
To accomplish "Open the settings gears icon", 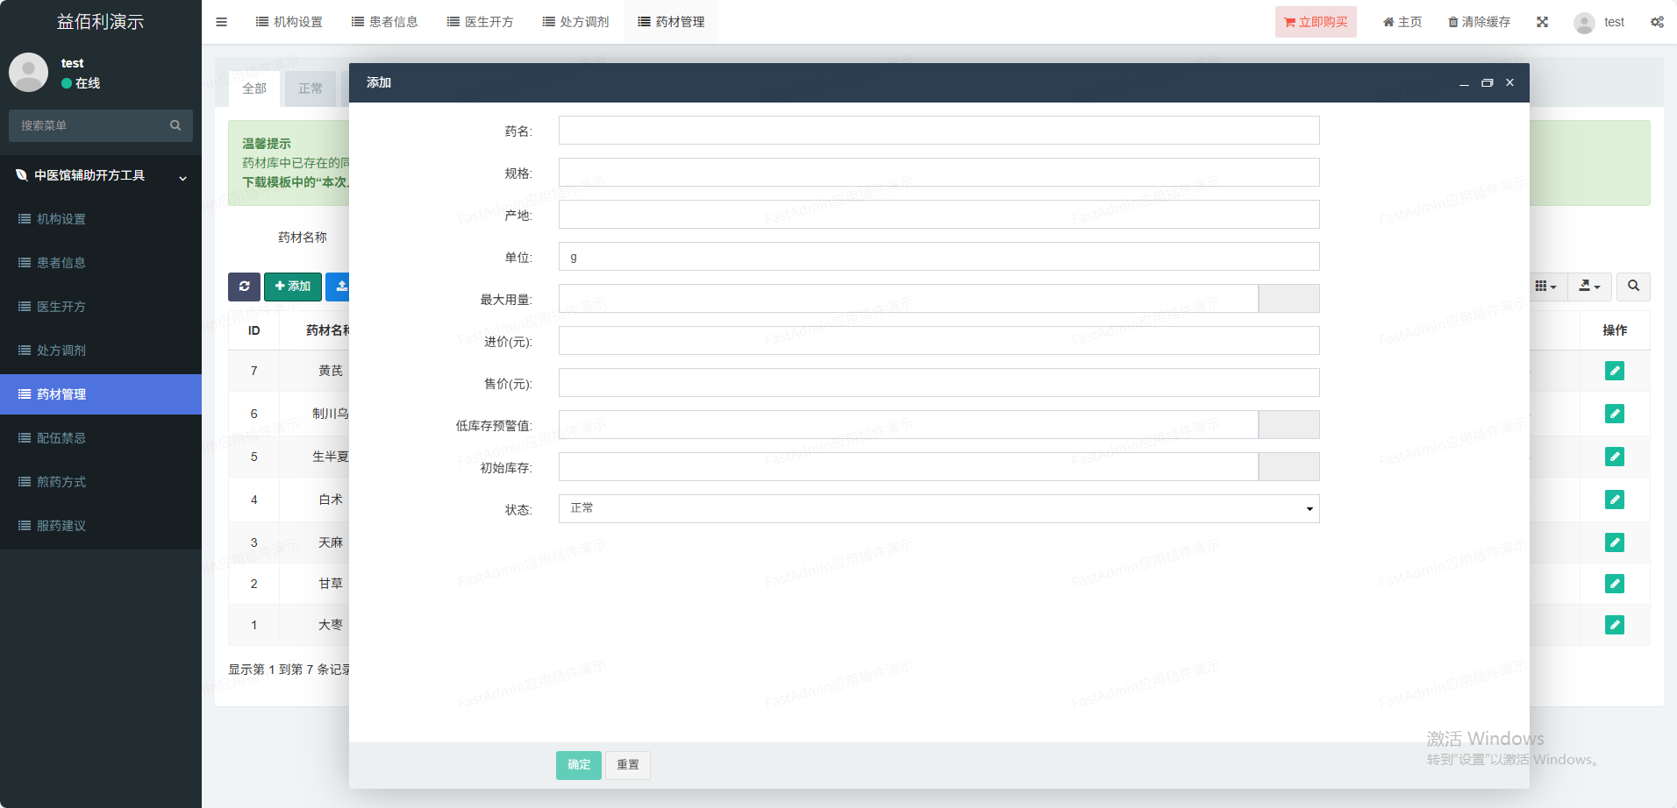I will pos(1657,22).
